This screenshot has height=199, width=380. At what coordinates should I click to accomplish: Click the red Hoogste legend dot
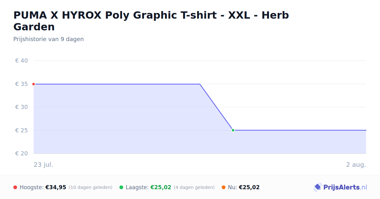click(15, 187)
